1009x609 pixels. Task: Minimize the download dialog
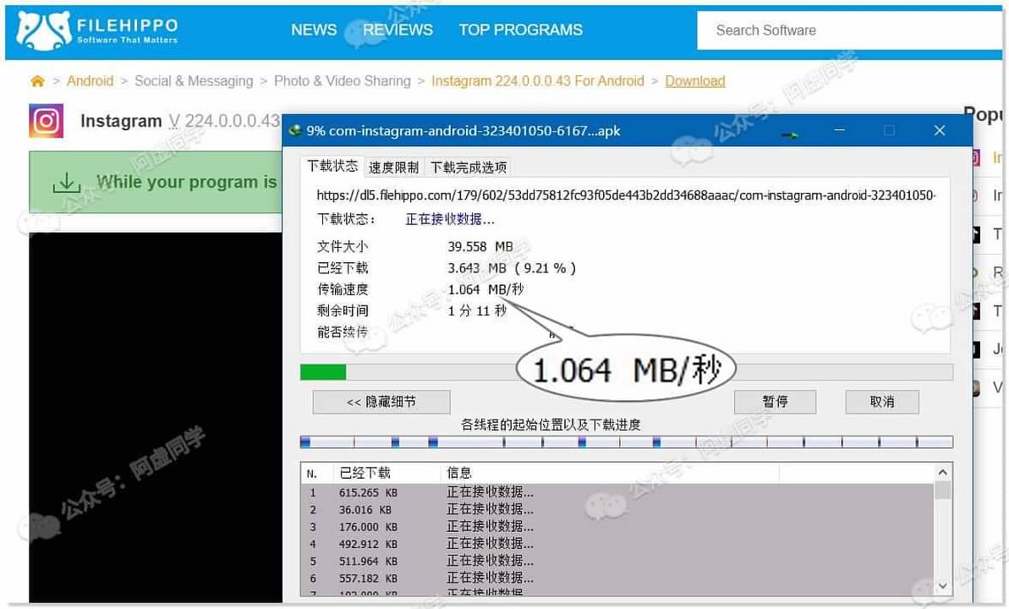click(x=839, y=131)
